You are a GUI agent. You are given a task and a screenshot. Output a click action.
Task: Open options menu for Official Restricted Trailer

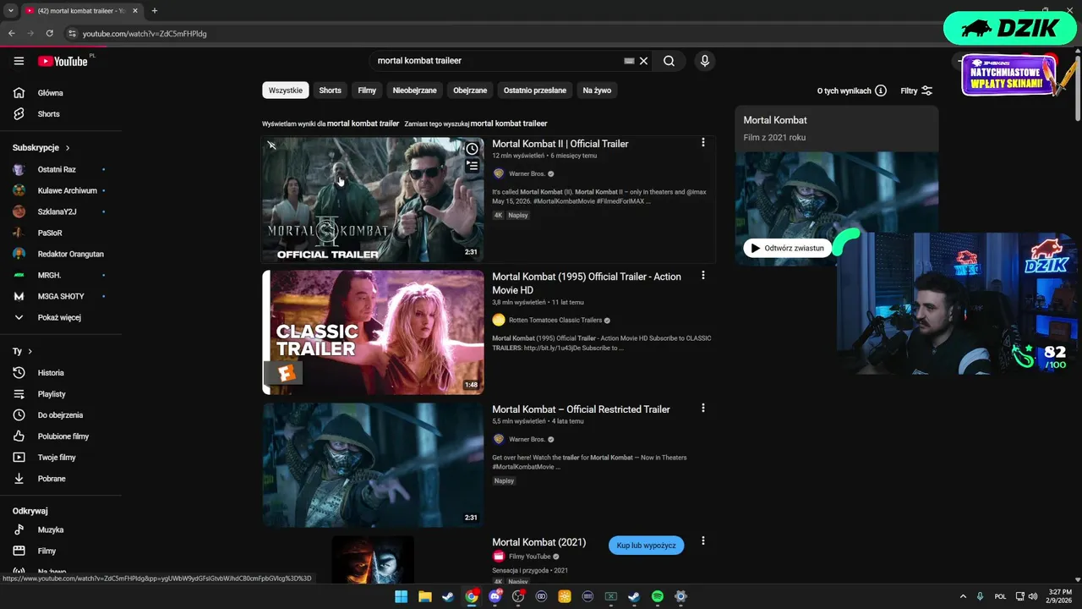pos(702,409)
